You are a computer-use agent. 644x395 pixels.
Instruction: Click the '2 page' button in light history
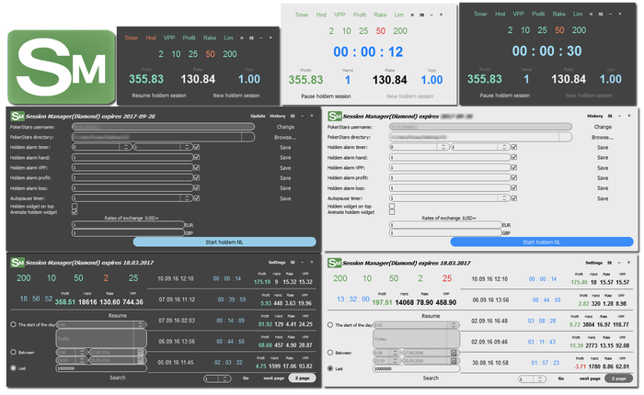coord(618,378)
